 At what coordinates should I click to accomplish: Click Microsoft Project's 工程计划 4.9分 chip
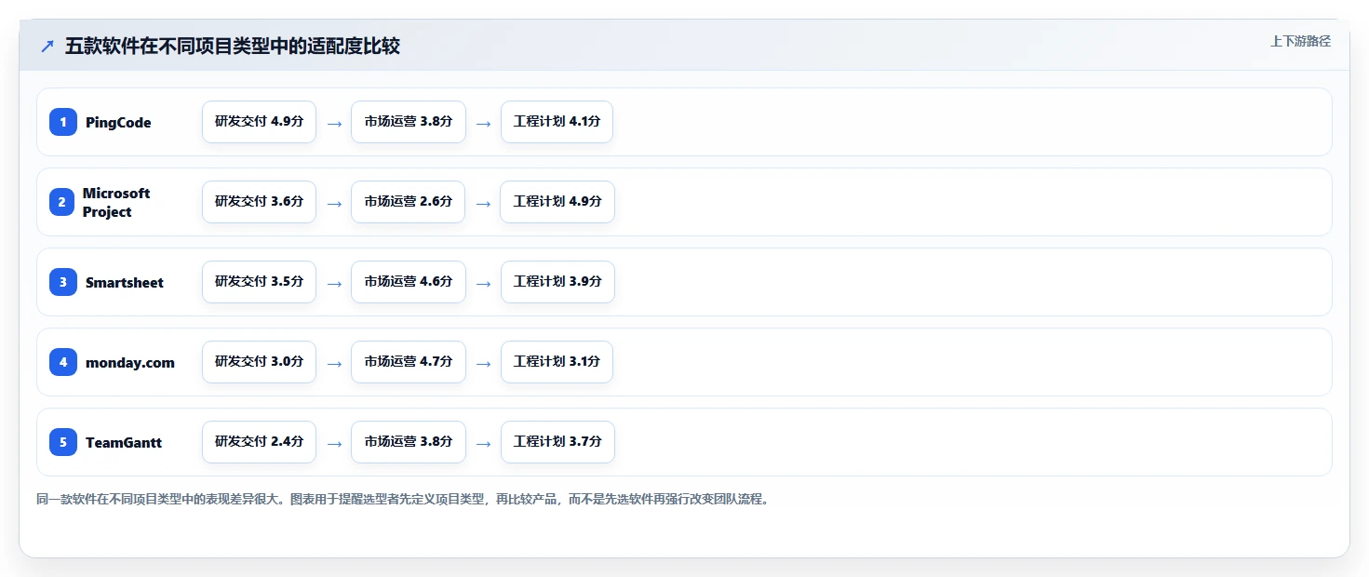tap(557, 202)
